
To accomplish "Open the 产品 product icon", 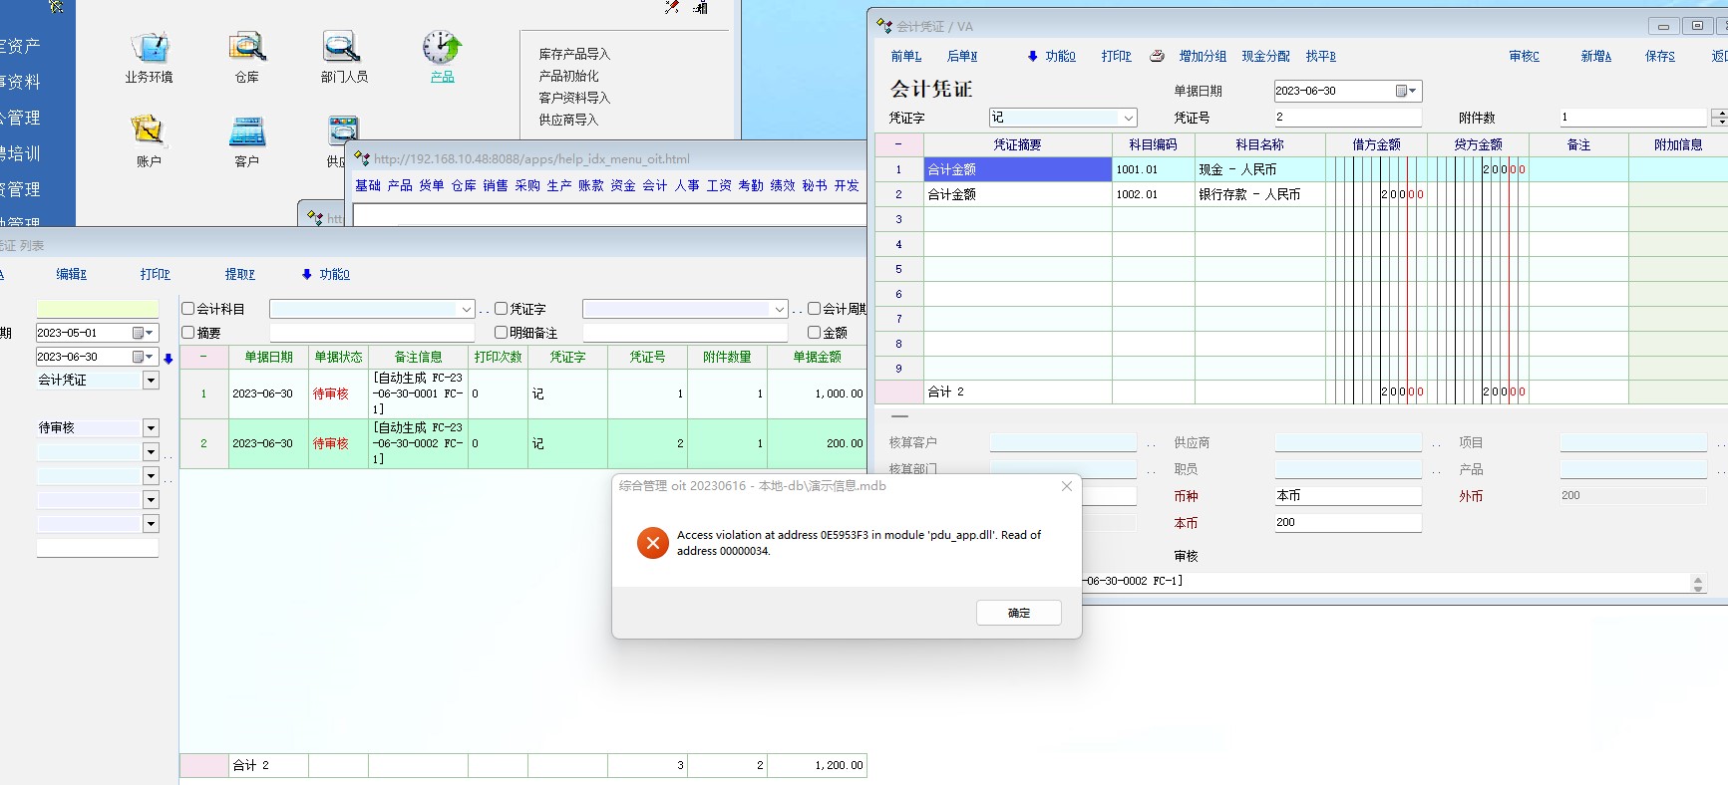I will pyautogui.click(x=442, y=48).
